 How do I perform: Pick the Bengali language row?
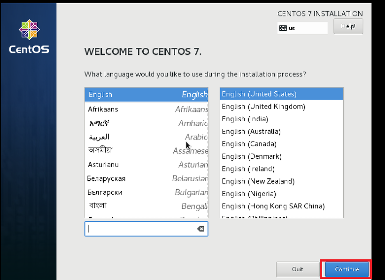click(146, 206)
